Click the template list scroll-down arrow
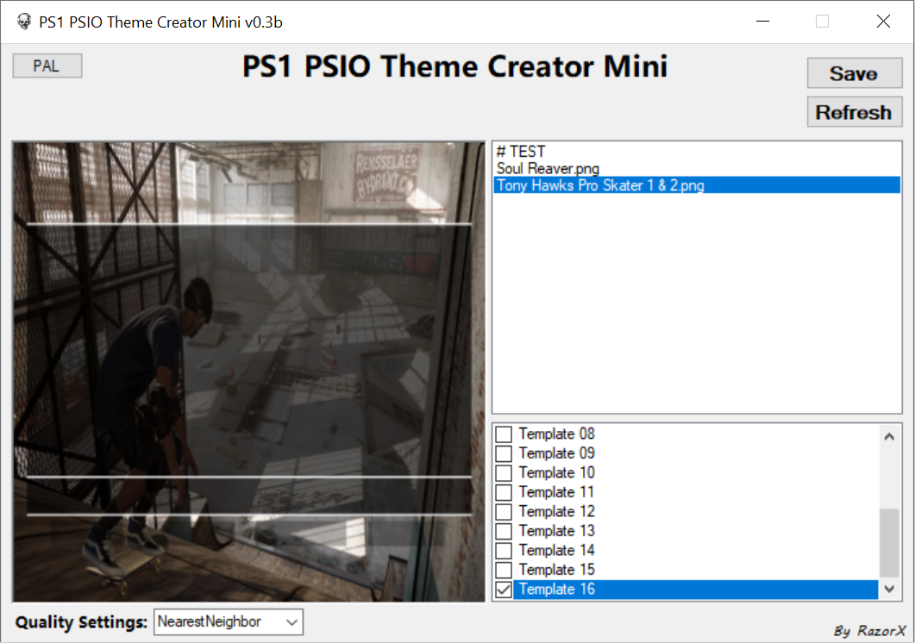915x643 pixels. (889, 589)
